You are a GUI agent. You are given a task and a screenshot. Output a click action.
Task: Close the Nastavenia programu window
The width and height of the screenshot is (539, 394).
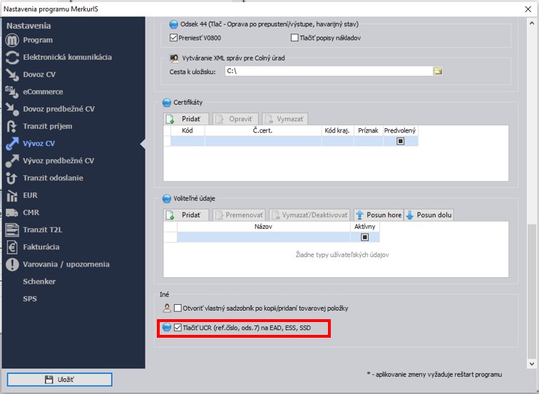click(528, 9)
